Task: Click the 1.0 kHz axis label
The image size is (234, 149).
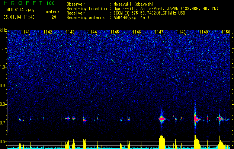Action: [x=3, y=67]
